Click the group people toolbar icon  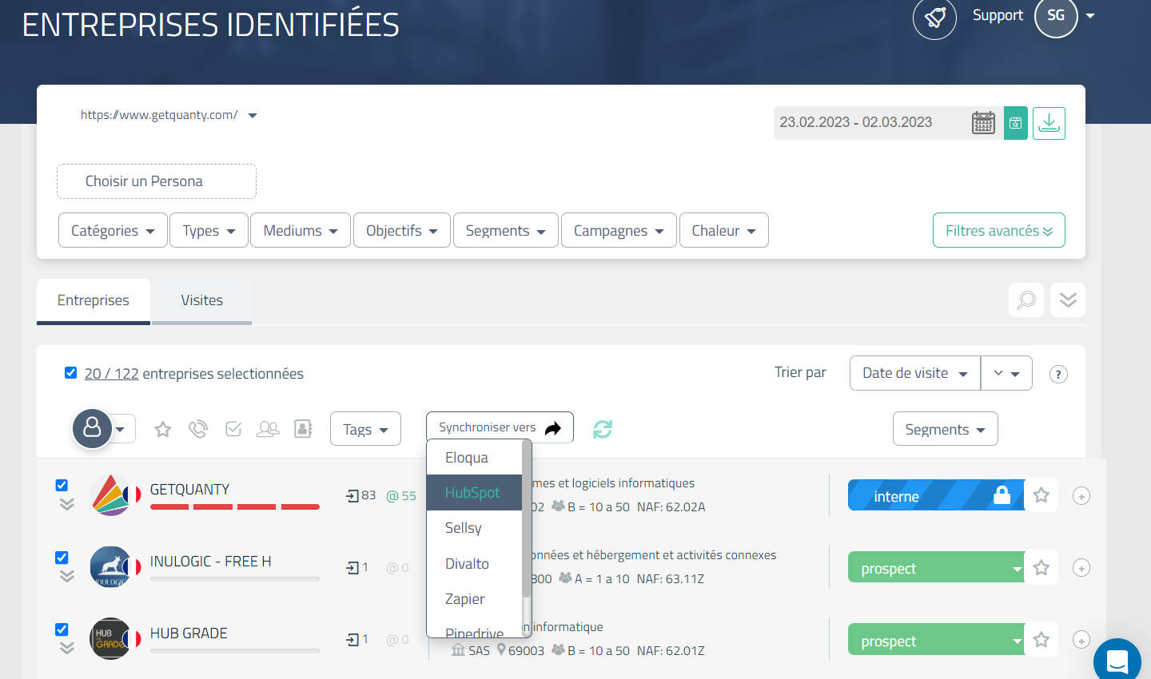tap(268, 430)
